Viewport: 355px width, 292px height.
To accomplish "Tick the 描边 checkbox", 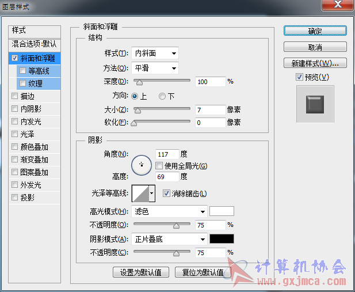I will pos(15,96).
